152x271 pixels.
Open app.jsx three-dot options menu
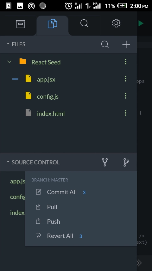click(x=125, y=79)
